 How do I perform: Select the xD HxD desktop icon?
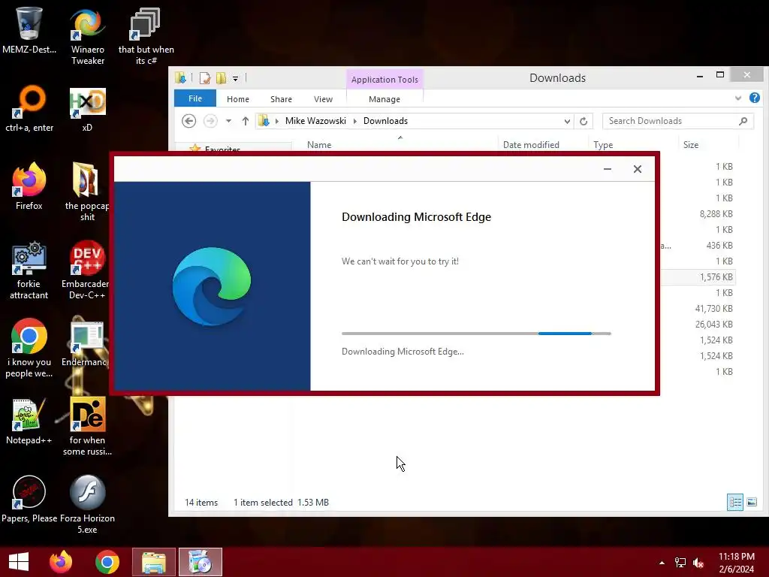[87, 109]
